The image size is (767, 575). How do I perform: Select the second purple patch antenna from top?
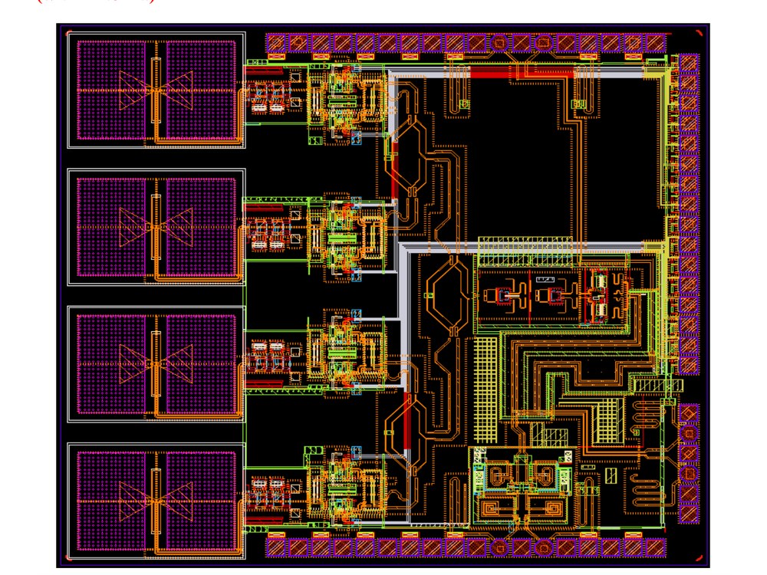pyautogui.click(x=156, y=228)
